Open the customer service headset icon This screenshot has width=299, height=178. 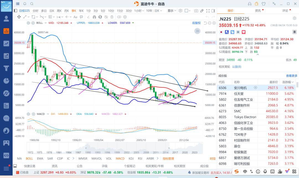250,4
